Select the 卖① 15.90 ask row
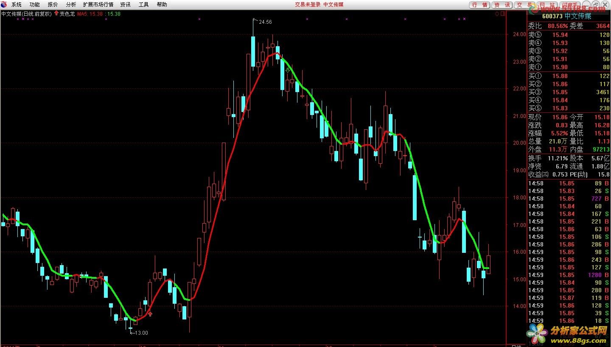Viewport: 611px width, 347px height. tap(569, 67)
